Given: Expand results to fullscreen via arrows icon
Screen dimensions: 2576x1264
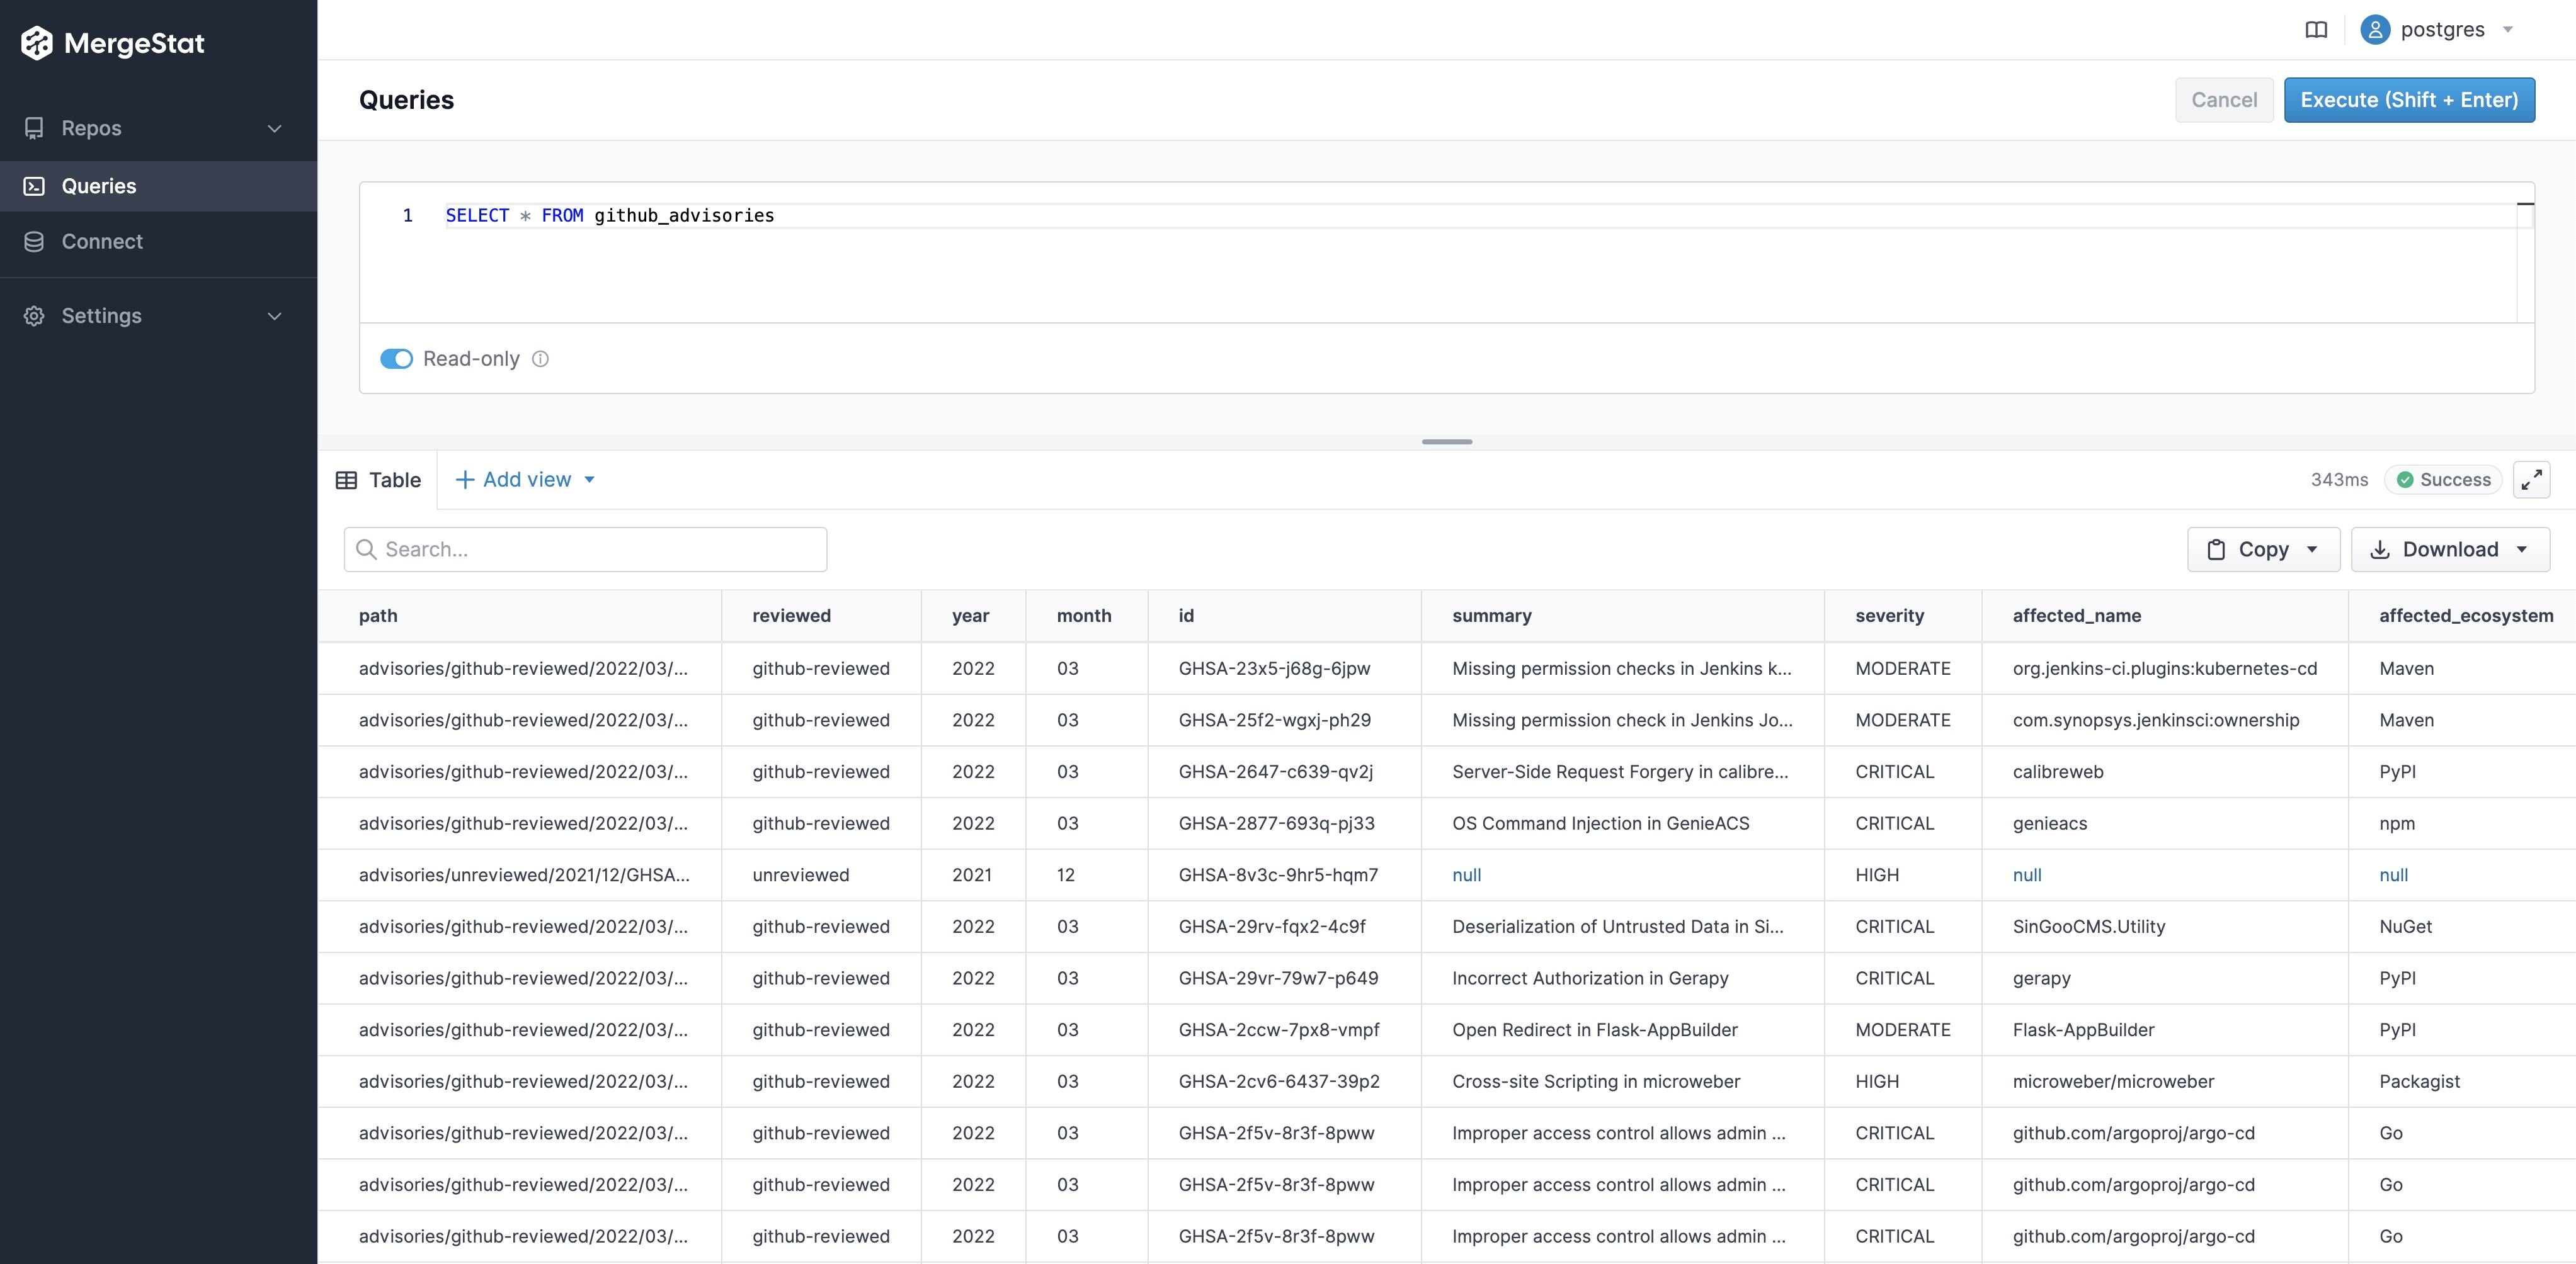Looking at the screenshot, I should click(x=2531, y=481).
